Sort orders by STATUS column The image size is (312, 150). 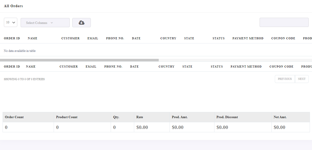[x=218, y=38]
